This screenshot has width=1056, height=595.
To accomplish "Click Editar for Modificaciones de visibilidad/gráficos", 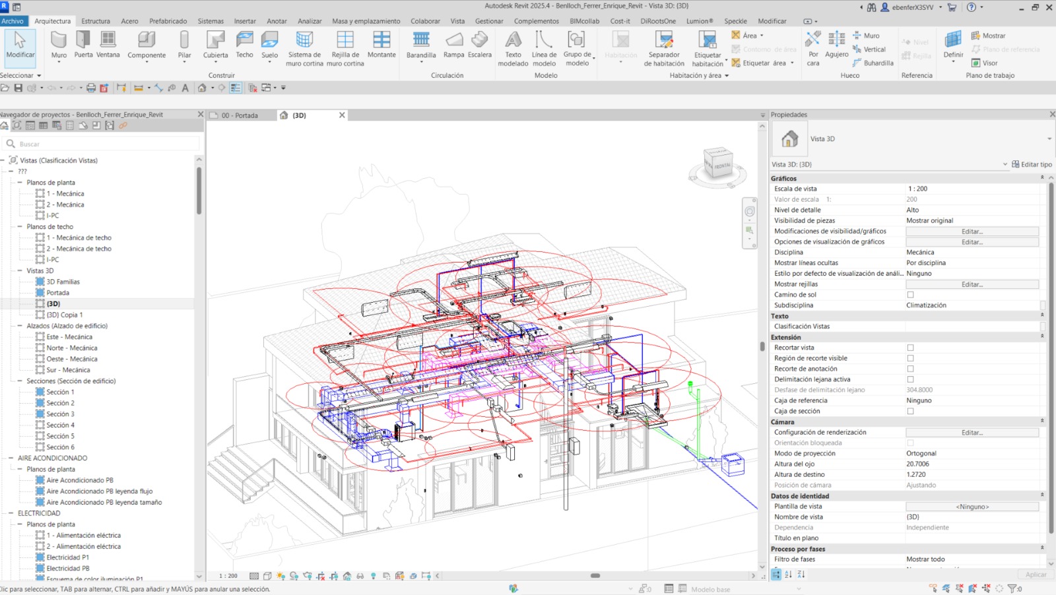I will coord(972,232).
